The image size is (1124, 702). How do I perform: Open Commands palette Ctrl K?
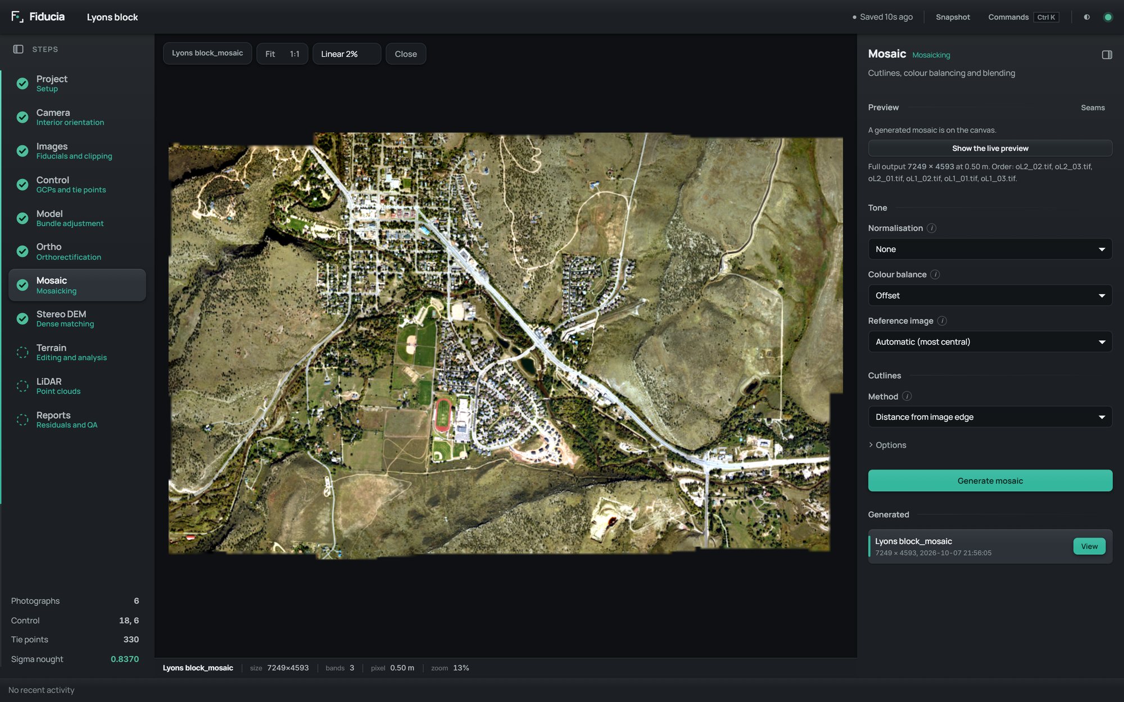(x=1023, y=17)
